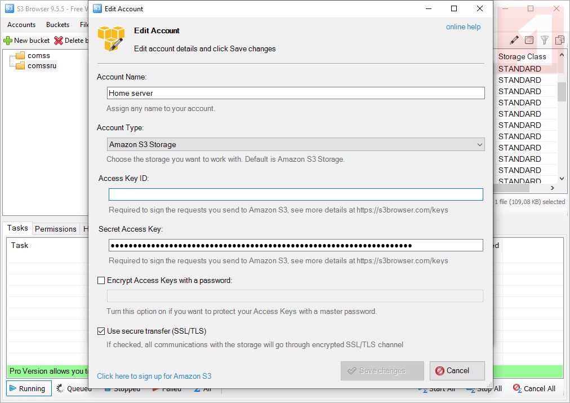Switch to the Permissions tab
This screenshot has height=403, width=570.
pyautogui.click(x=55, y=229)
